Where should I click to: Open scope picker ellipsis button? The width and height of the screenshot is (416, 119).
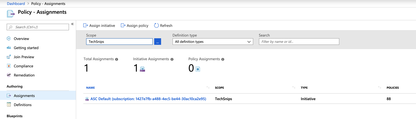click(x=158, y=42)
